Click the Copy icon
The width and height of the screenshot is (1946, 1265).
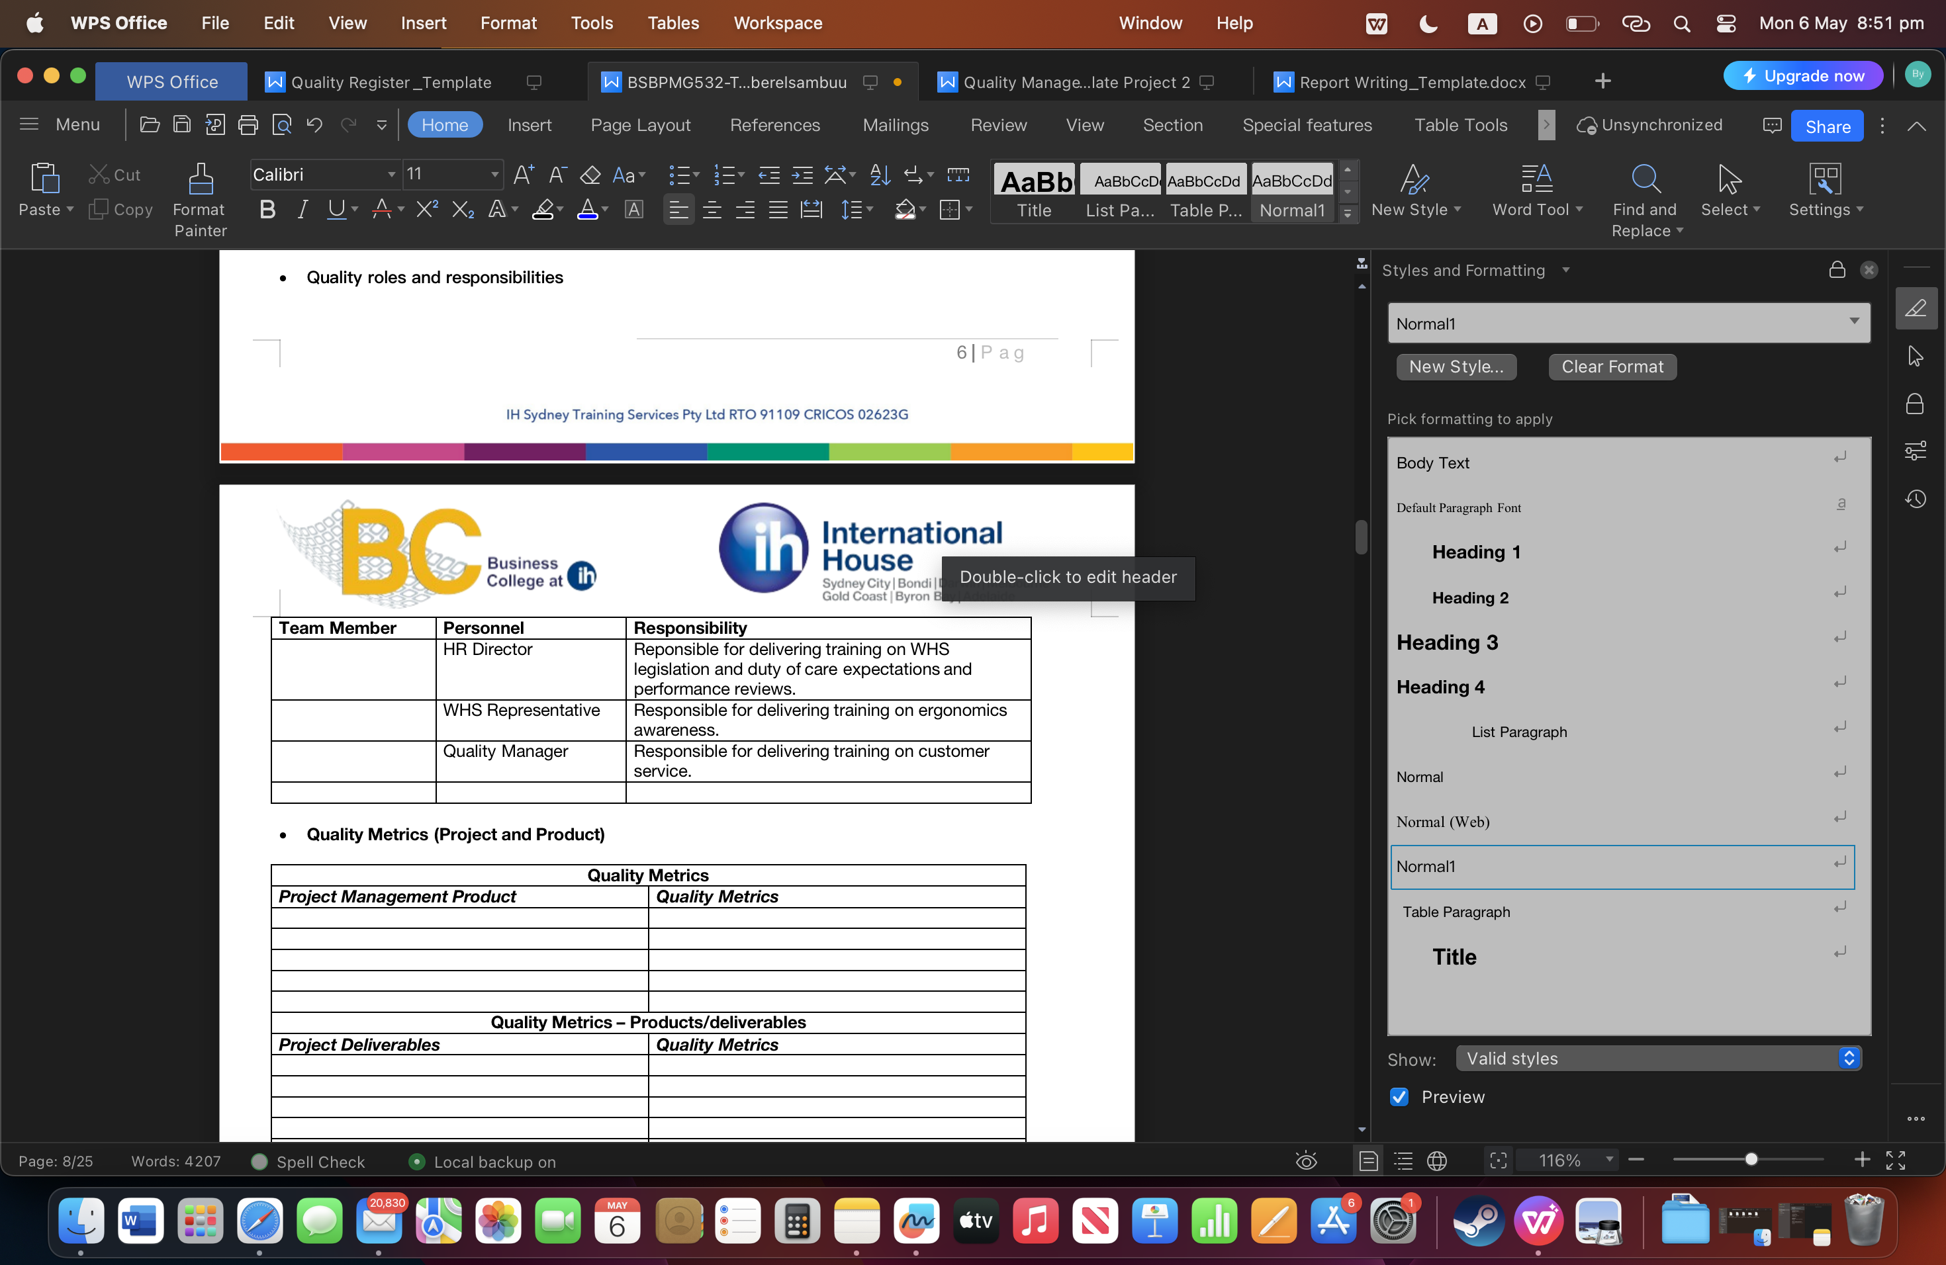coord(99,210)
